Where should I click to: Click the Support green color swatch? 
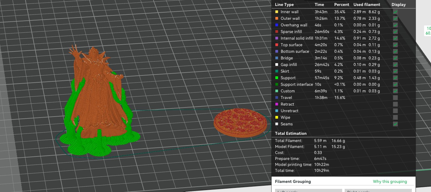(277, 78)
